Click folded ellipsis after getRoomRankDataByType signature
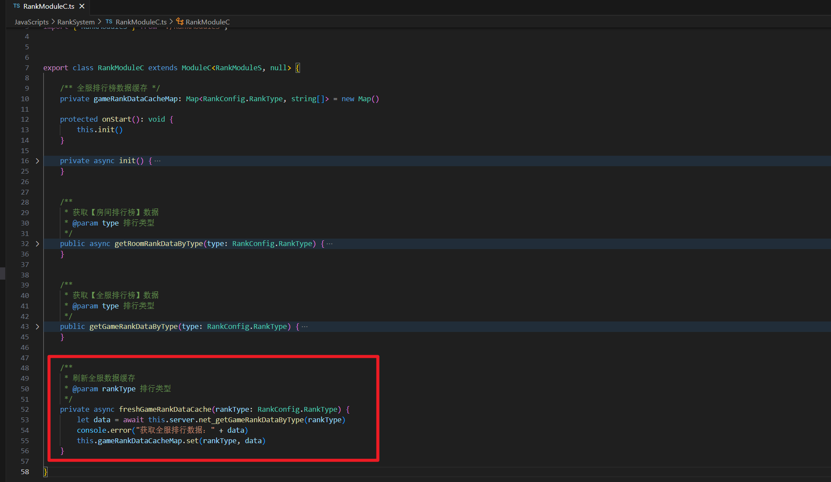This screenshot has height=482, width=831. (330, 244)
